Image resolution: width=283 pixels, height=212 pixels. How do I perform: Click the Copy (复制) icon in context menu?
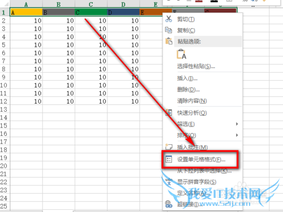pyautogui.click(x=169, y=30)
